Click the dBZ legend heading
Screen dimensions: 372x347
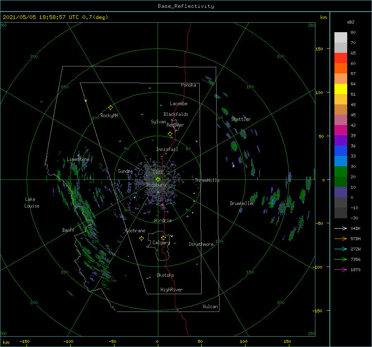351,22
